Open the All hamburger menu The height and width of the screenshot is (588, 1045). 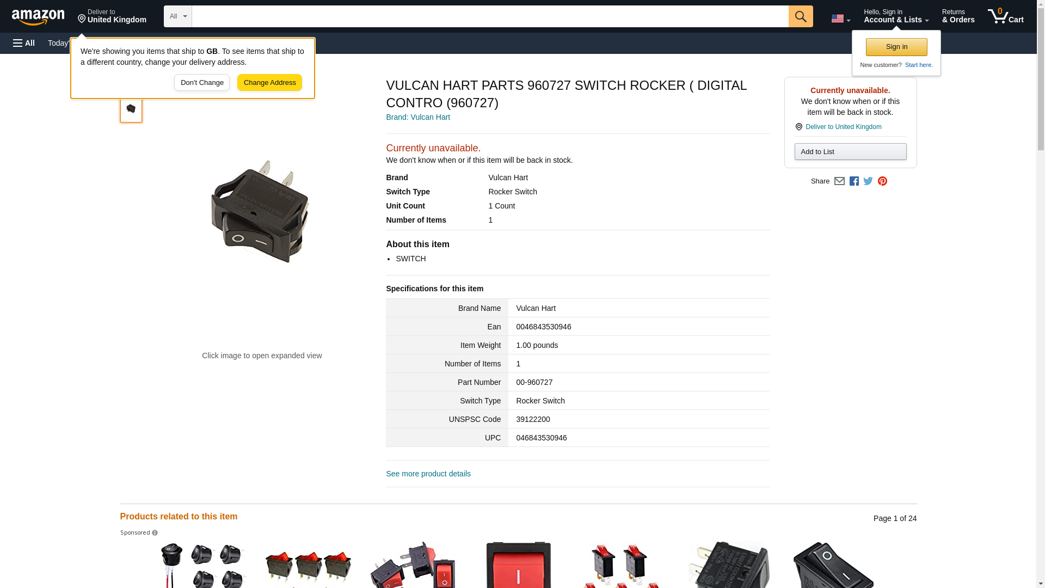24,43
